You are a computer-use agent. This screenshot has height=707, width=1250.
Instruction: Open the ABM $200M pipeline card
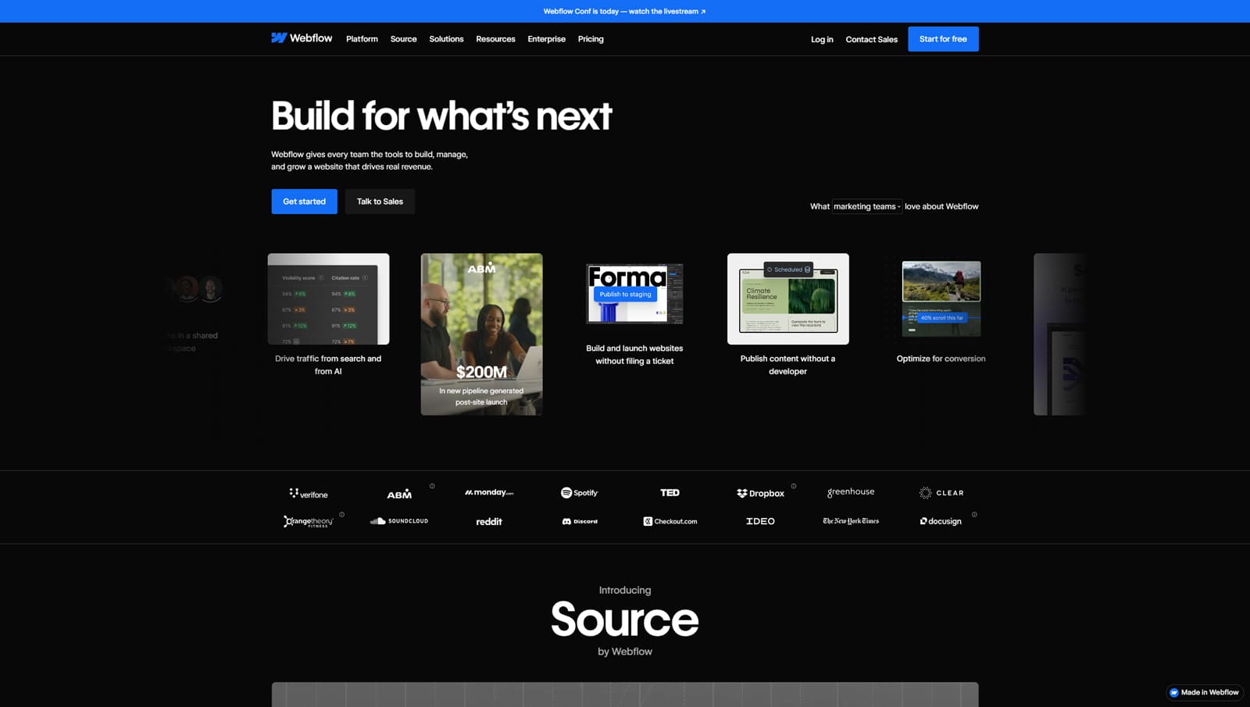click(x=481, y=334)
